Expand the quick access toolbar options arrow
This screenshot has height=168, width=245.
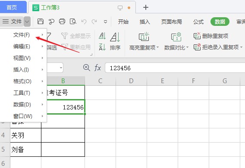[106, 22]
